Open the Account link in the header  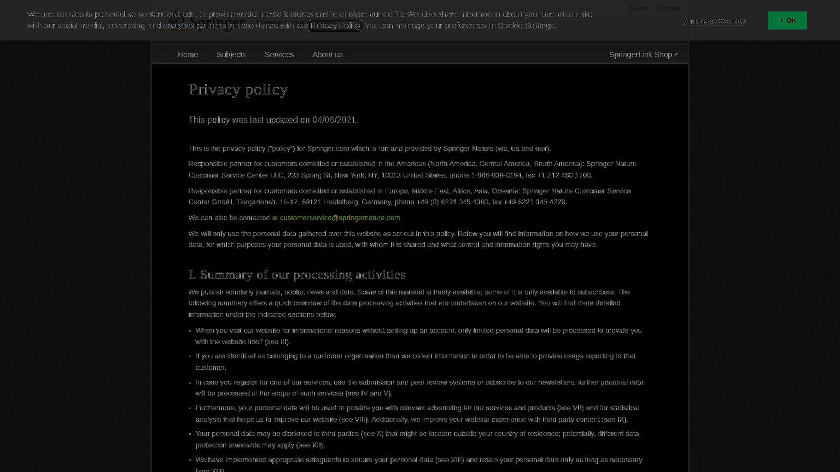click(669, 8)
